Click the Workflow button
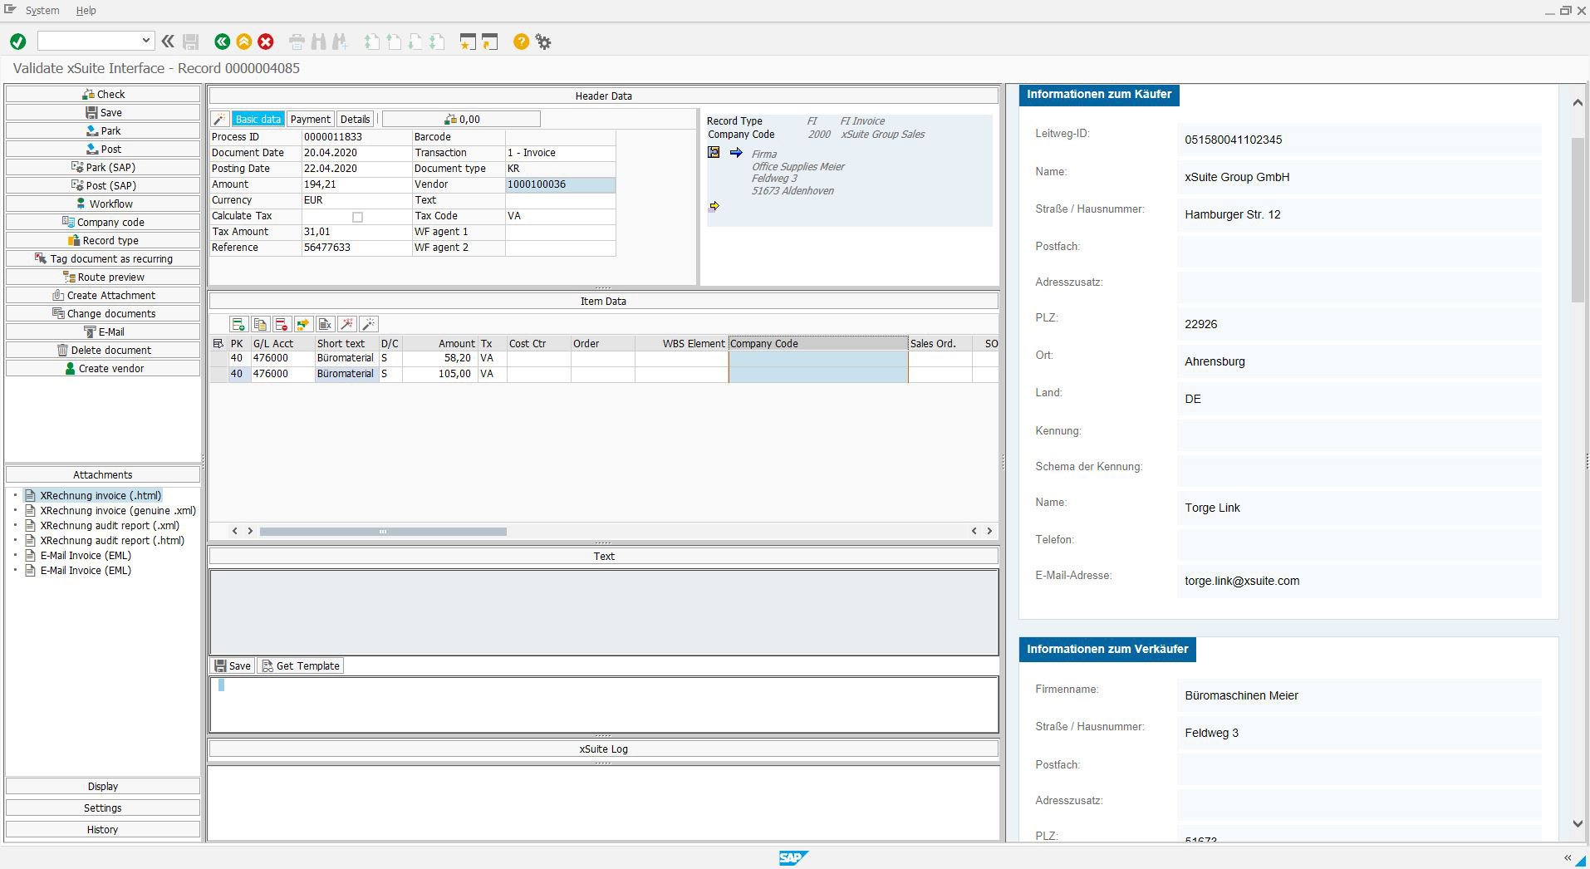 [x=103, y=204]
